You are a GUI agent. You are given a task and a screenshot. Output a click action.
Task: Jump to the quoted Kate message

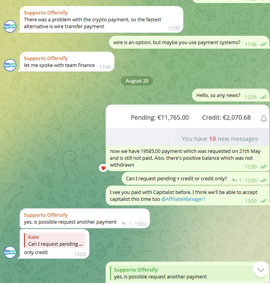point(54,240)
